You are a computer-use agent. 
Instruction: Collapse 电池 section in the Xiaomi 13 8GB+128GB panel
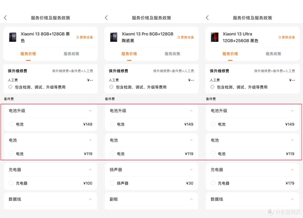90,140
